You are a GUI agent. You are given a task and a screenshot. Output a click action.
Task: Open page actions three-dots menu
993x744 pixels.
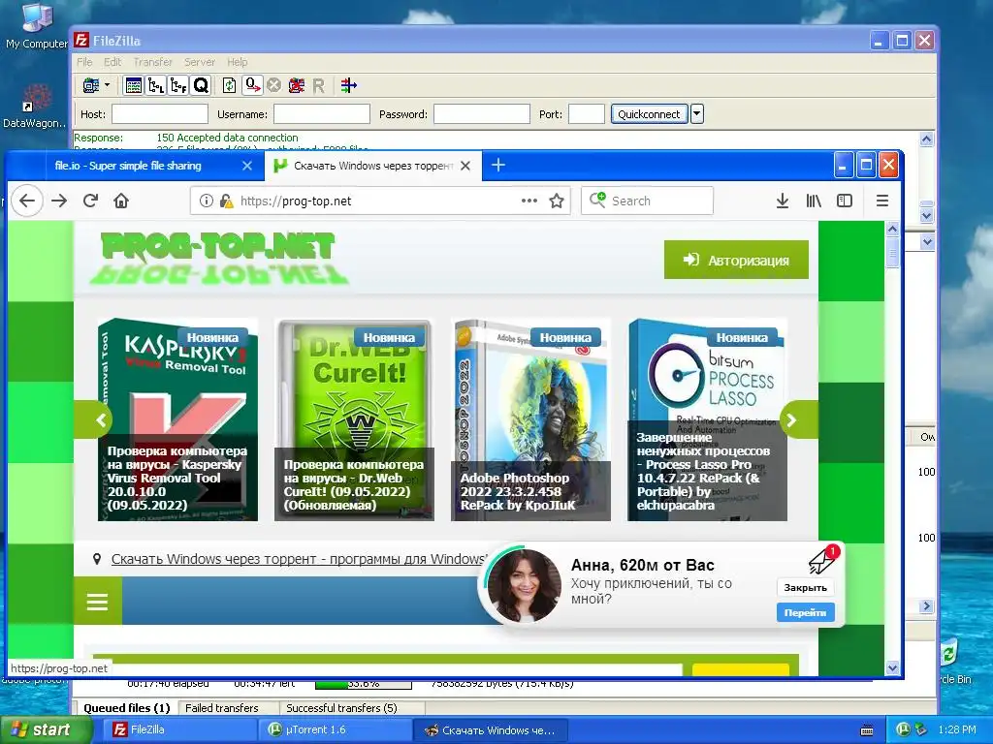click(x=529, y=201)
